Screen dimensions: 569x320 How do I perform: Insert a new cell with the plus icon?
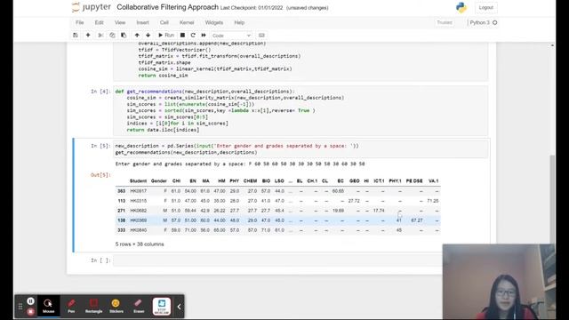(88, 36)
